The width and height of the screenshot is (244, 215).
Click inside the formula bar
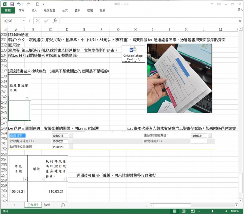click(x=149, y=21)
